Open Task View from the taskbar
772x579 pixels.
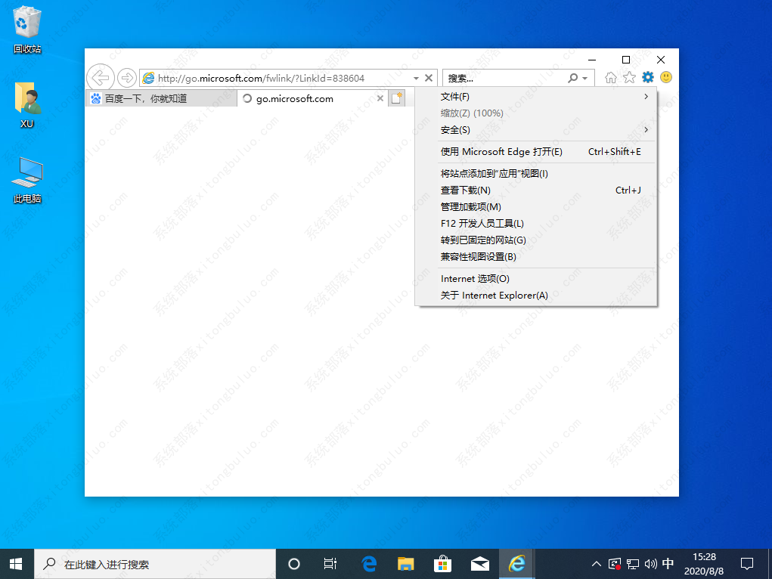(330, 564)
